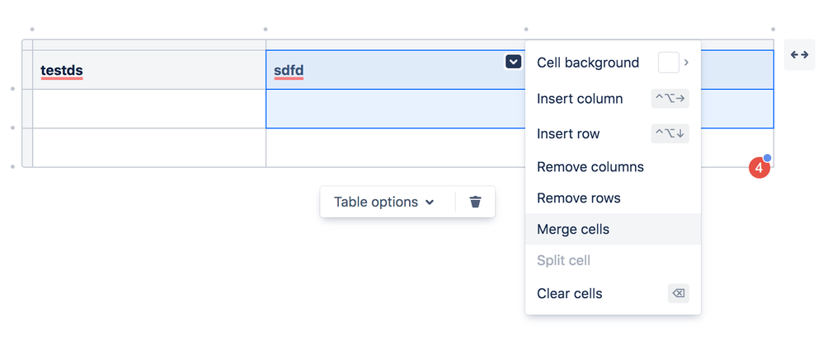Click the red badge showing 4
This screenshot has width=823, height=349.
tap(759, 168)
